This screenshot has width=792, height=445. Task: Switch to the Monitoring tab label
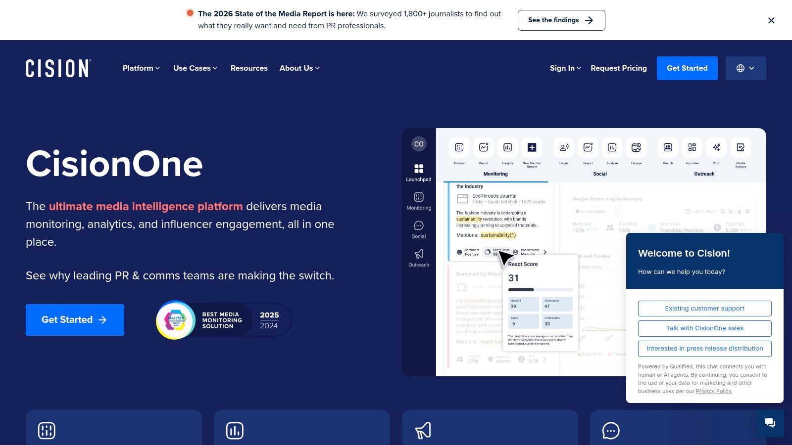(495, 174)
